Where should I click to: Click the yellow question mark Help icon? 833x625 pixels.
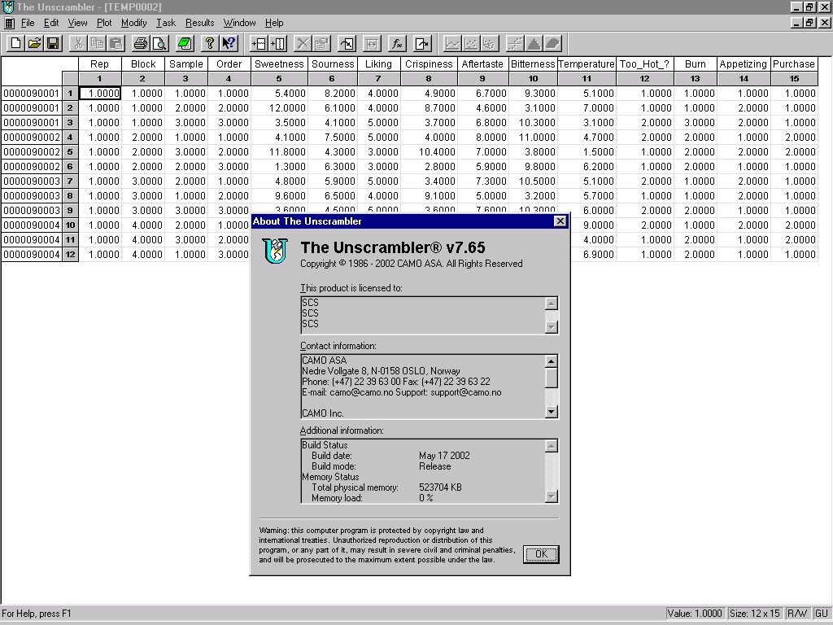[x=209, y=43]
